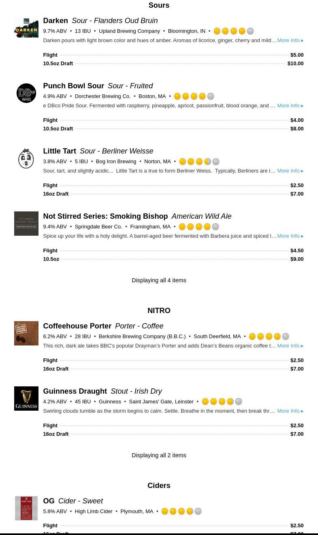Click the Coffeehouse Porter title
Image resolution: width=318 pixels, height=535 pixels.
click(x=77, y=326)
